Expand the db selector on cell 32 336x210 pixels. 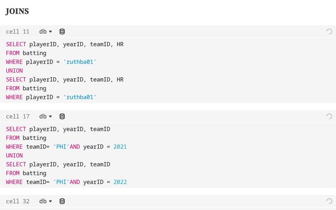click(x=46, y=202)
